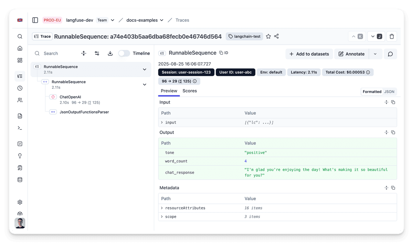The image size is (413, 243).
Task: Switch to the Scores tab
Action: [190, 91]
